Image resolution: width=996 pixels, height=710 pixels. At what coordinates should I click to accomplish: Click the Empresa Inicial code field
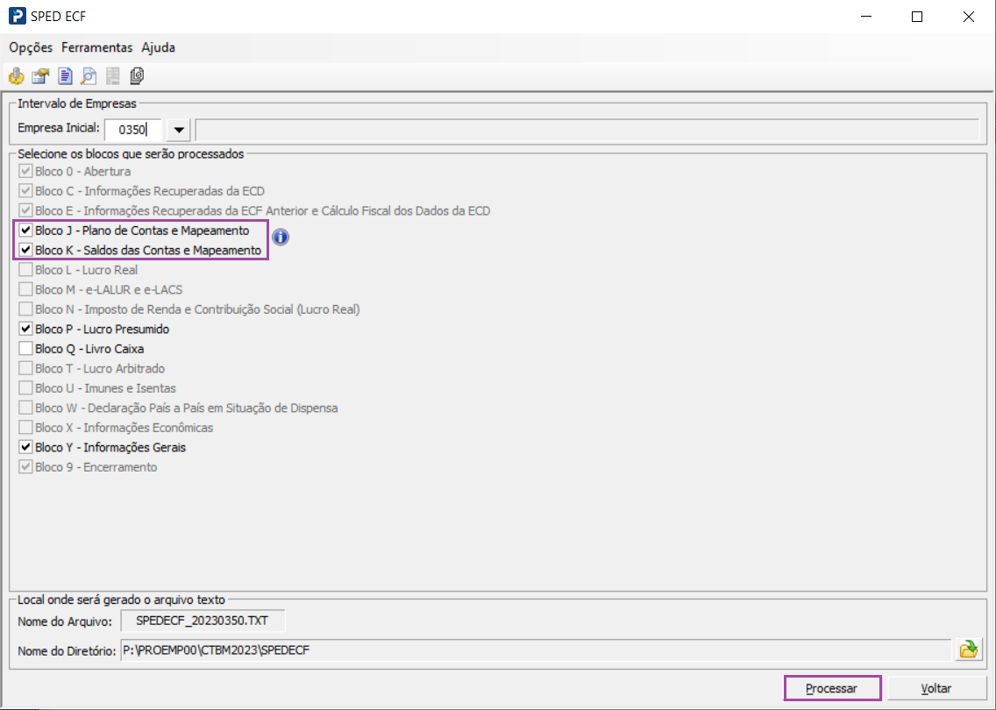[132, 130]
